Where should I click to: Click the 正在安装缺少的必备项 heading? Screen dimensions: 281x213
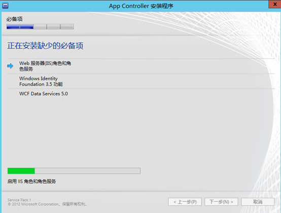pos(45,46)
